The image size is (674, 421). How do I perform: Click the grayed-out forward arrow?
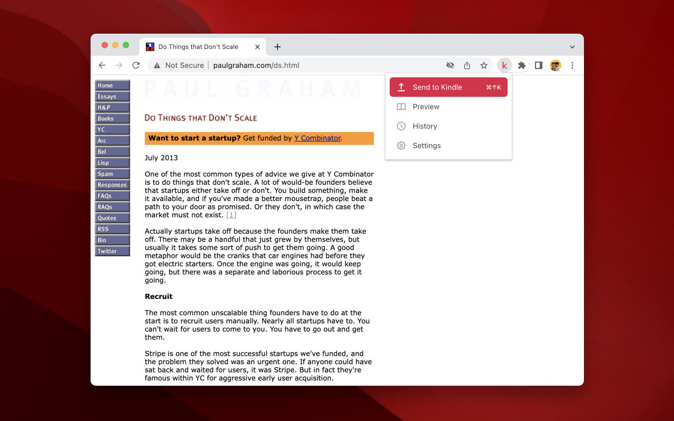(x=119, y=65)
